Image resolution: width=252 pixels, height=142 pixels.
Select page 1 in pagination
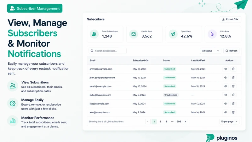click(x=154, y=121)
